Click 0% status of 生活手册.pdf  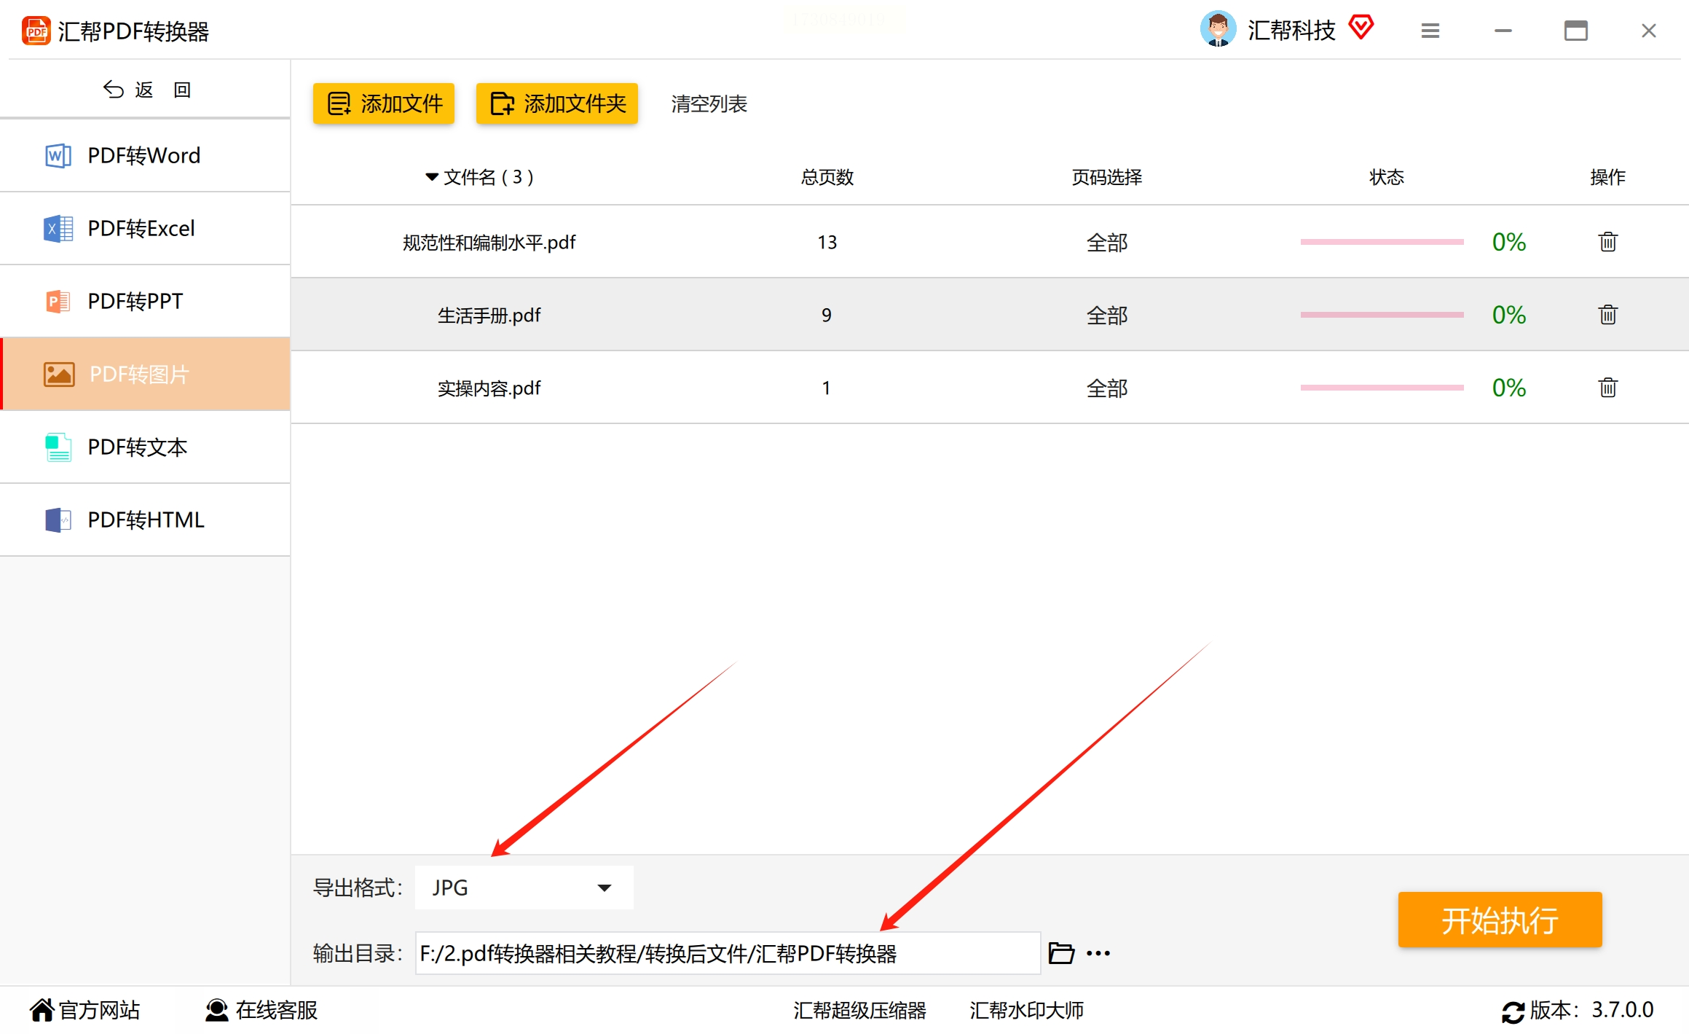(x=1508, y=315)
